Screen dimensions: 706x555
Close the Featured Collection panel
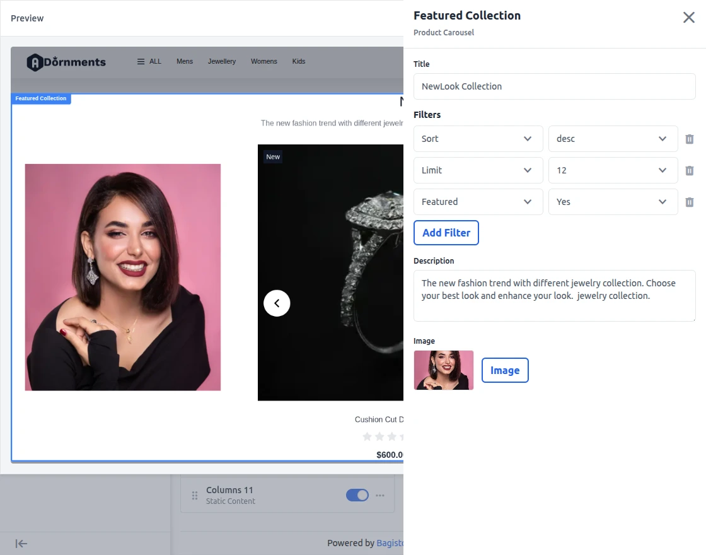[x=688, y=18]
